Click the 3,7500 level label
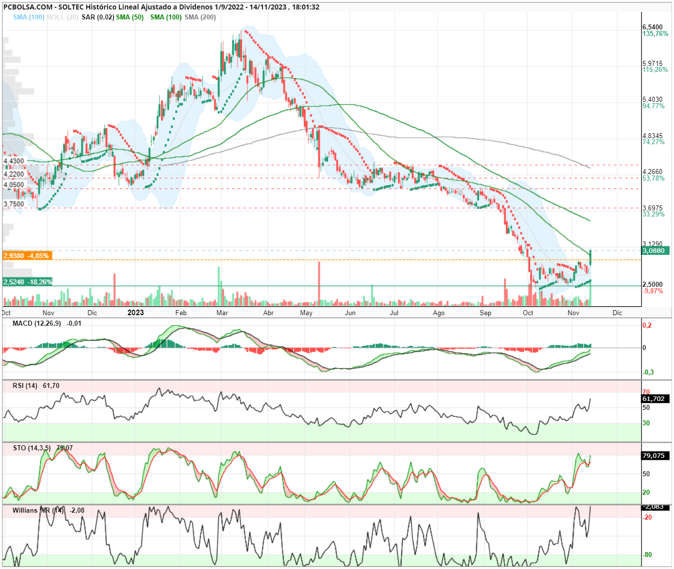 coord(14,204)
